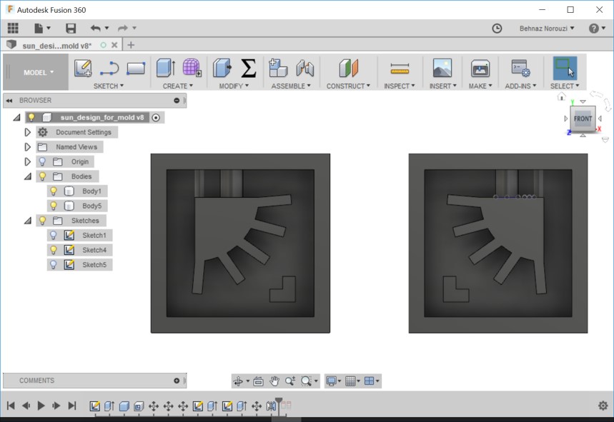Image resolution: width=614 pixels, height=422 pixels.
Task: Click the Undo arrow
Action: coord(95,28)
